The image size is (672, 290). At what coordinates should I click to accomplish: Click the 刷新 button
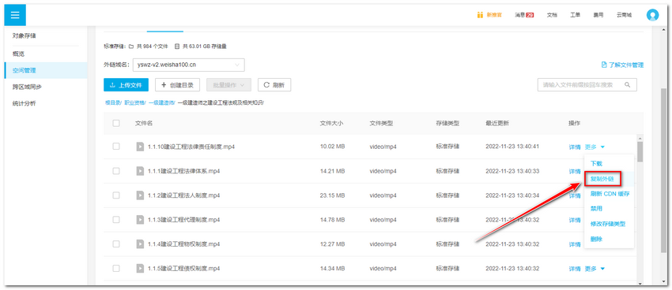point(274,85)
